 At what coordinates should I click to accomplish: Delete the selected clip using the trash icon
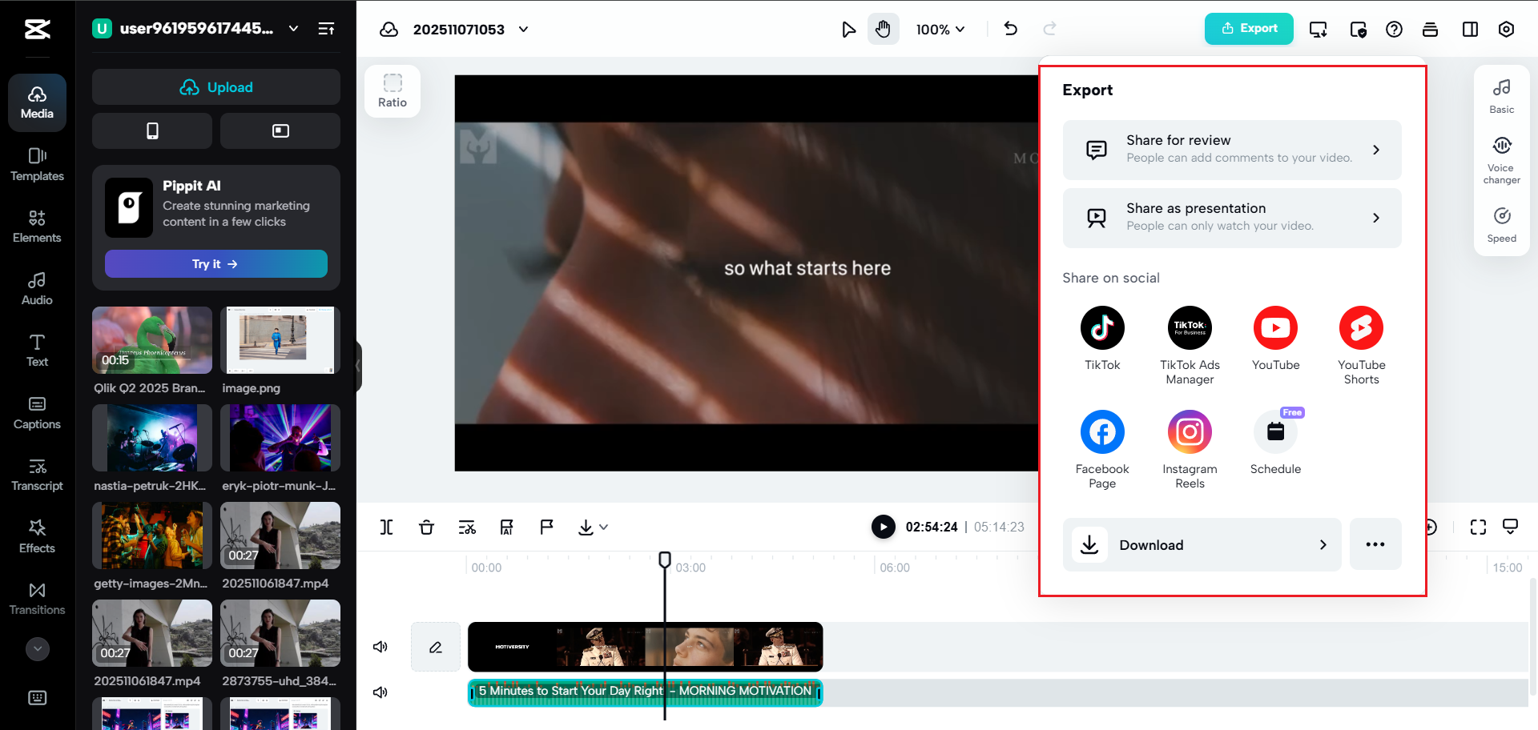coord(426,527)
